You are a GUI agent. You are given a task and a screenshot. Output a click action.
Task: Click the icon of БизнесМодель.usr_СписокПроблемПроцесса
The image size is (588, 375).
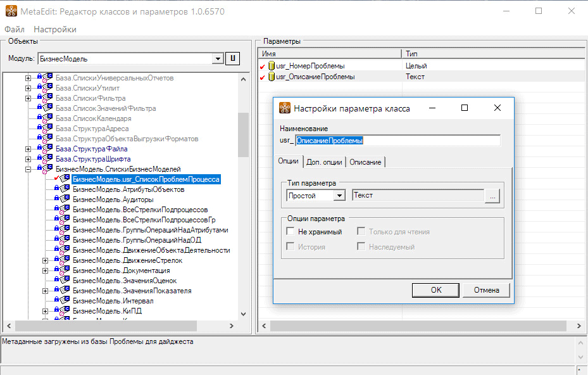65,179
